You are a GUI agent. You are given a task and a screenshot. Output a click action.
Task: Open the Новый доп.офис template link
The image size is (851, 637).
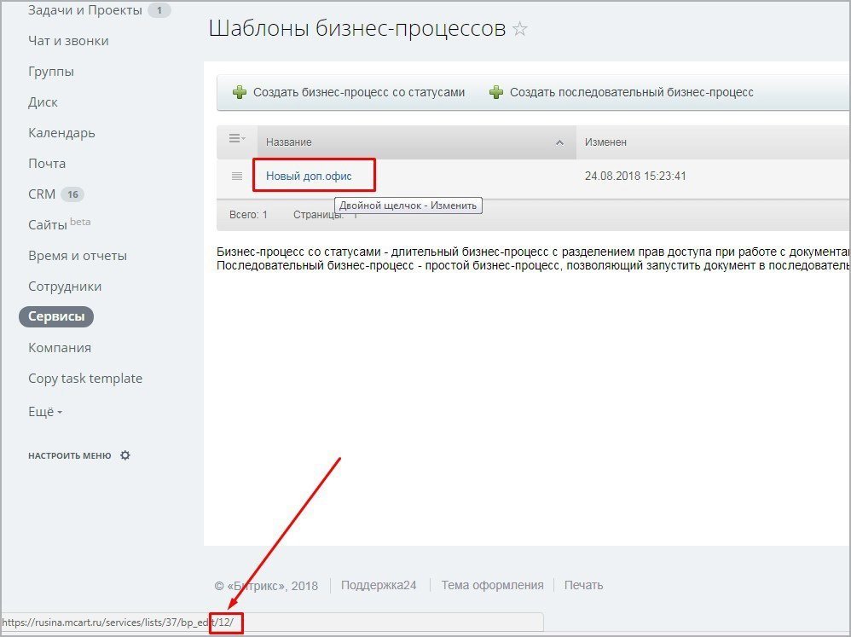[309, 177]
